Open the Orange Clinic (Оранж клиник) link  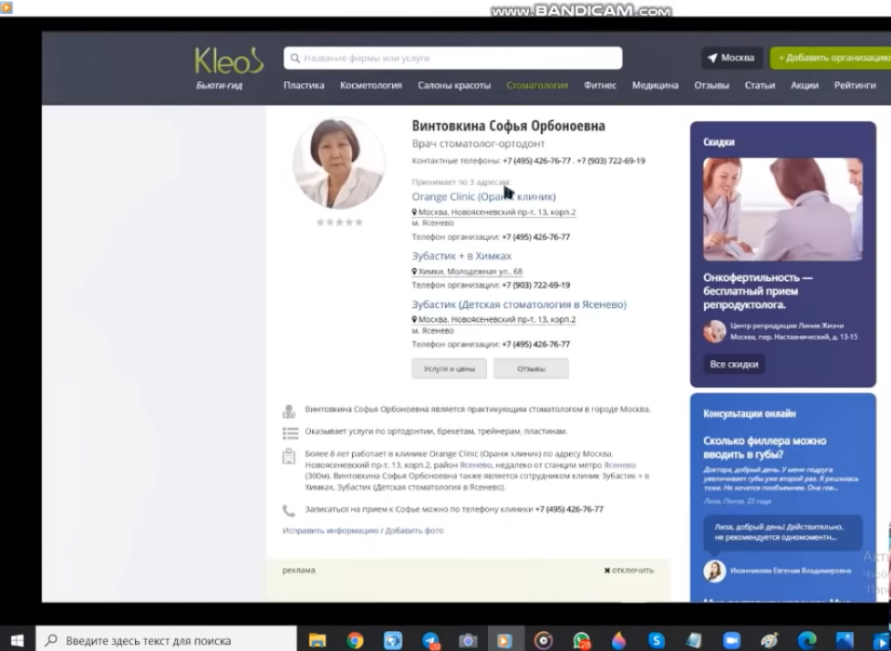pyautogui.click(x=483, y=197)
